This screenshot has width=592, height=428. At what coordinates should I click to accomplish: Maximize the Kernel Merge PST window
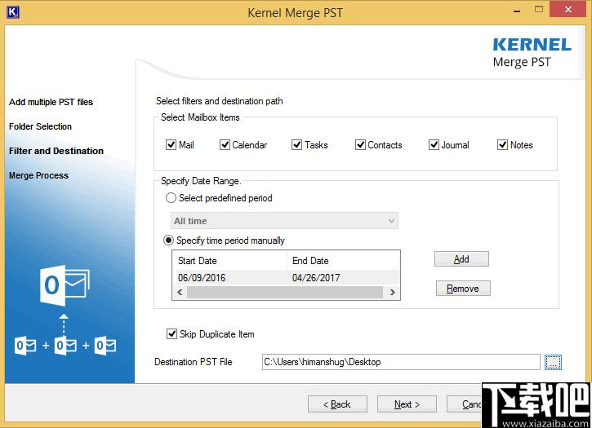(x=539, y=10)
